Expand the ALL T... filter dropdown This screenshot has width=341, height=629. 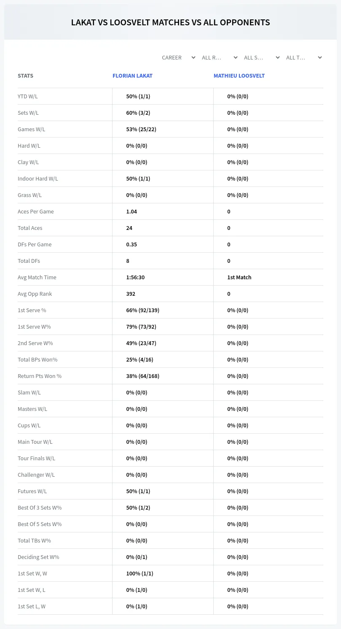click(x=303, y=57)
